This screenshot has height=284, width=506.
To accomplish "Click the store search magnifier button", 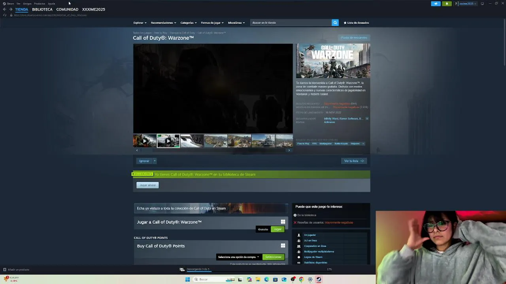I will pos(335,22).
